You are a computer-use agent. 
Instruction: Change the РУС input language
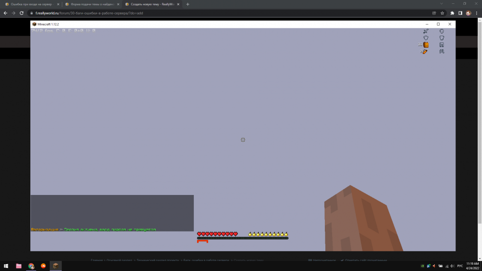coord(460,266)
